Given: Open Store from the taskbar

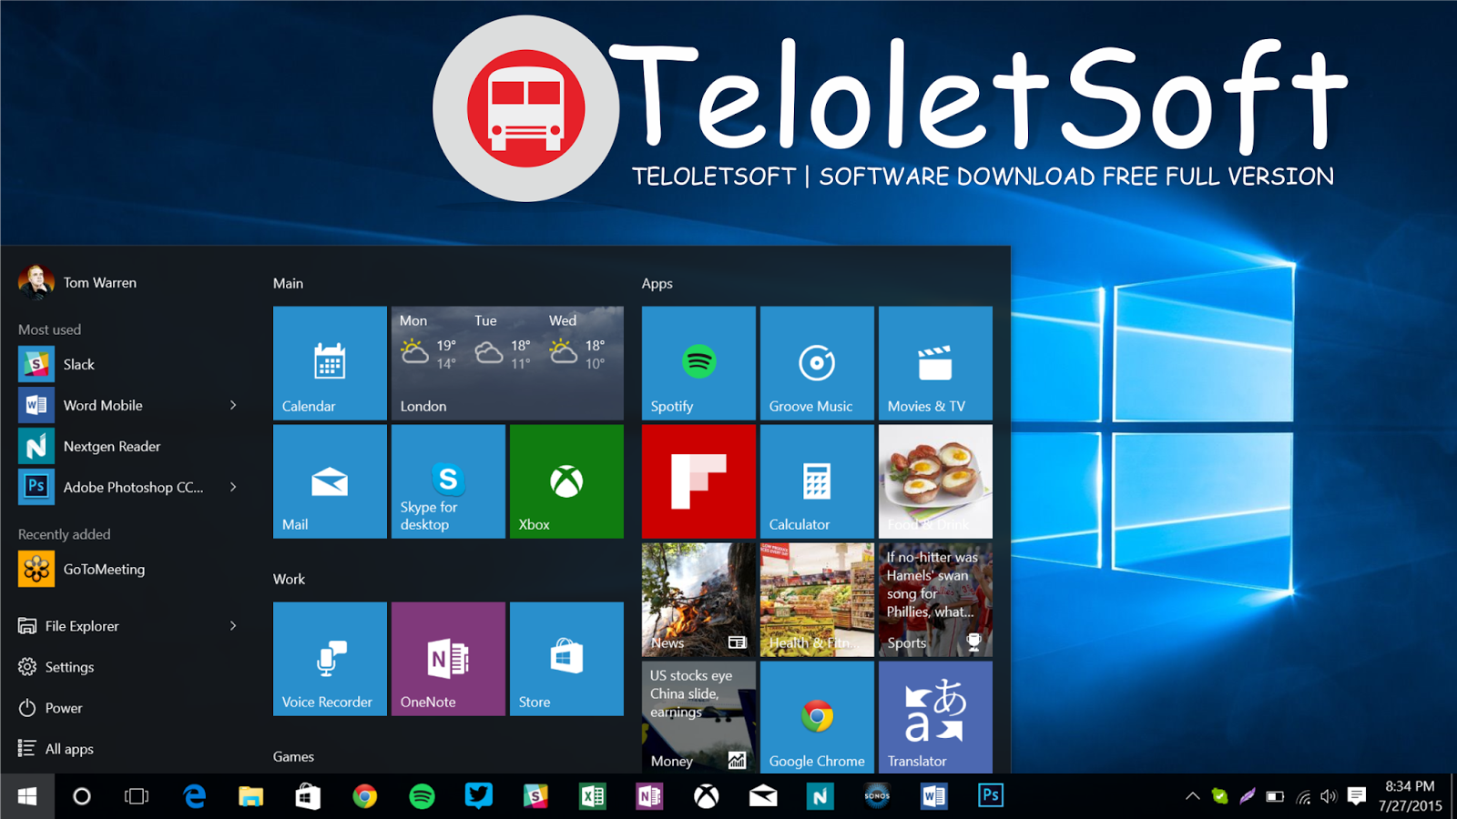Looking at the screenshot, I should 308,796.
